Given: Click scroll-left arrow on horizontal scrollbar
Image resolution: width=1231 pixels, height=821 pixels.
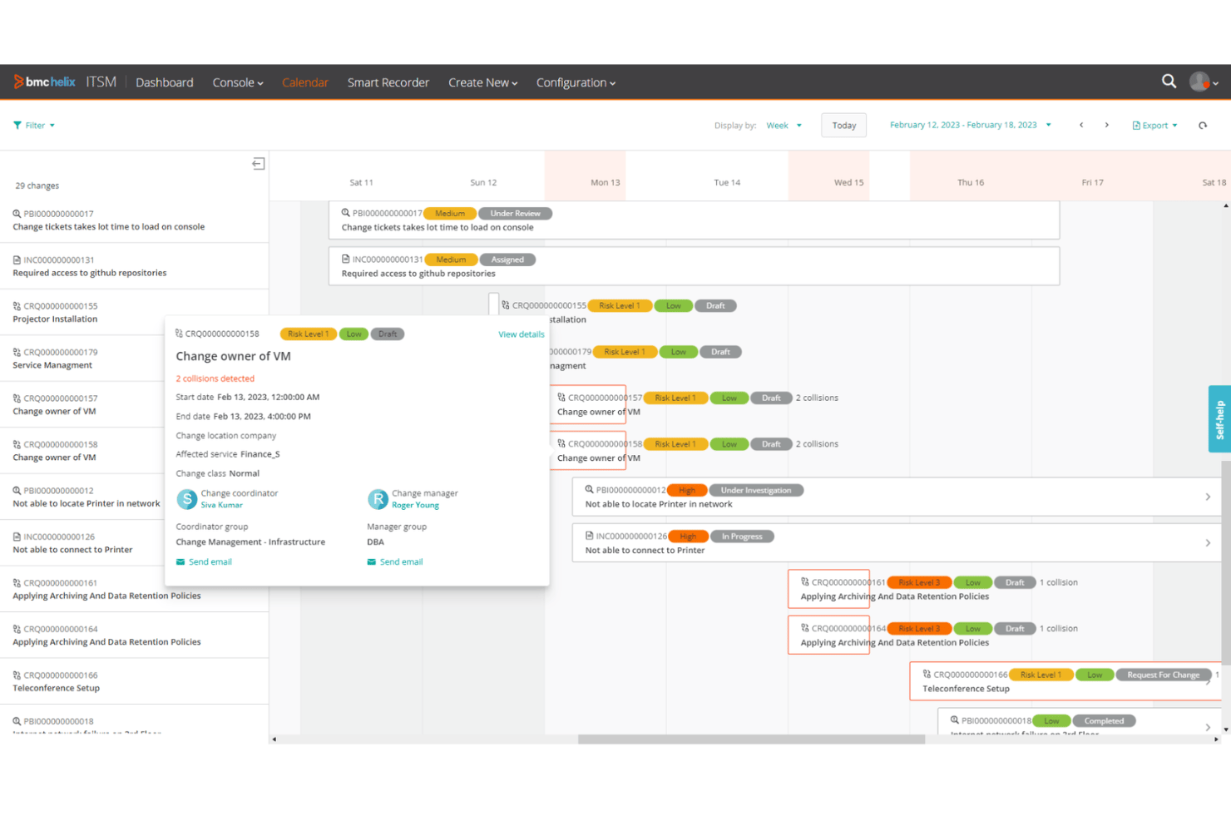Looking at the screenshot, I should tap(274, 739).
